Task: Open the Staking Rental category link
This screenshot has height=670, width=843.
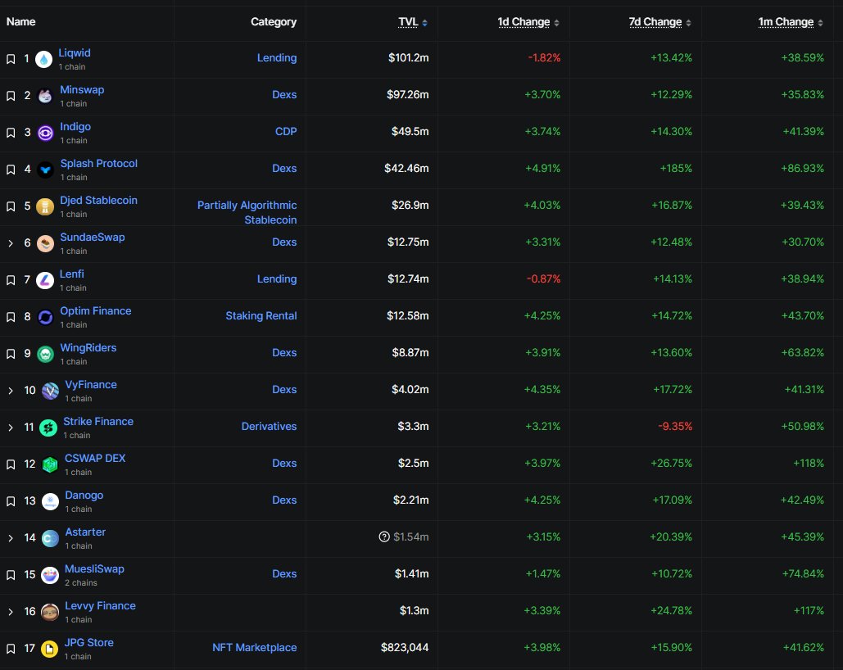Action: (x=261, y=315)
